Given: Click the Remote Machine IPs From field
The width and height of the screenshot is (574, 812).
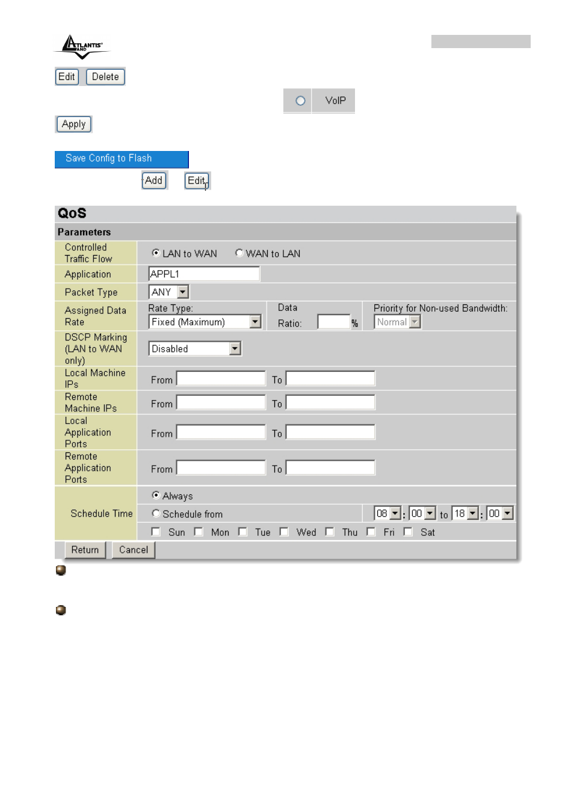Looking at the screenshot, I should click(x=221, y=402).
